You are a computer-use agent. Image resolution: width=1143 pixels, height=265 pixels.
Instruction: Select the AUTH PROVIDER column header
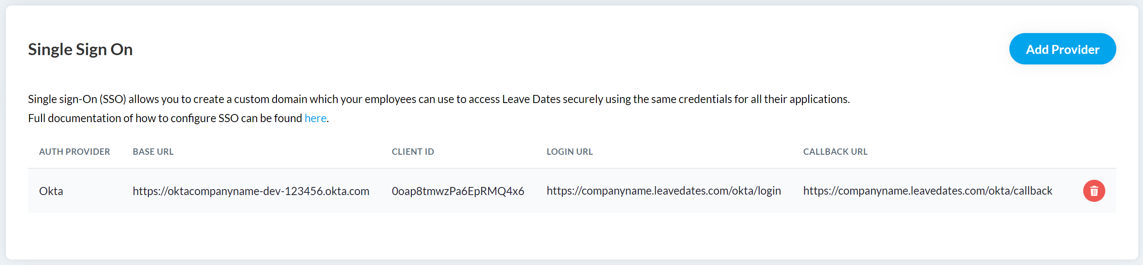[x=75, y=151]
